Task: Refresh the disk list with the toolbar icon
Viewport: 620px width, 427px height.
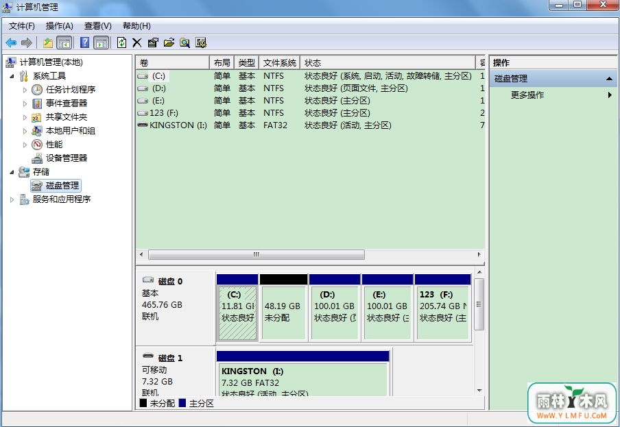Action: (x=121, y=42)
